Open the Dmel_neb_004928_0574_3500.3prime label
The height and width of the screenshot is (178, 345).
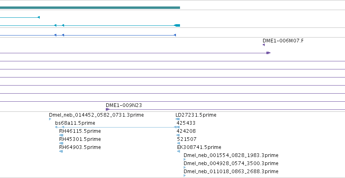pos(231,163)
